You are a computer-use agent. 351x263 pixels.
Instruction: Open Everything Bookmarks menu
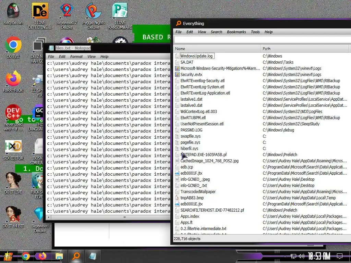pyautogui.click(x=237, y=32)
